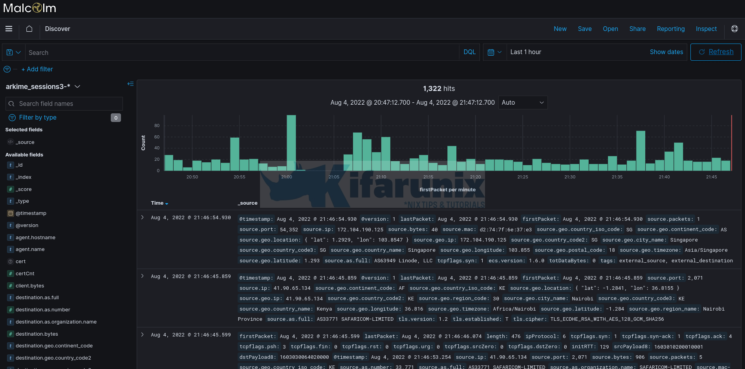Click the magnifier in field search box
The image size is (745, 369).
(11, 104)
